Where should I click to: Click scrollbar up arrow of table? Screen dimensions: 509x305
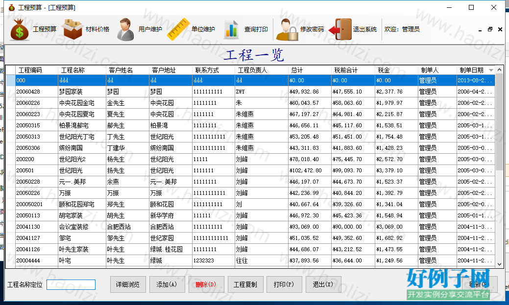[x=500, y=70]
